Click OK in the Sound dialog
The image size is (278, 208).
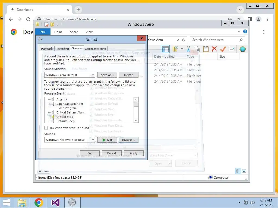click(90, 153)
